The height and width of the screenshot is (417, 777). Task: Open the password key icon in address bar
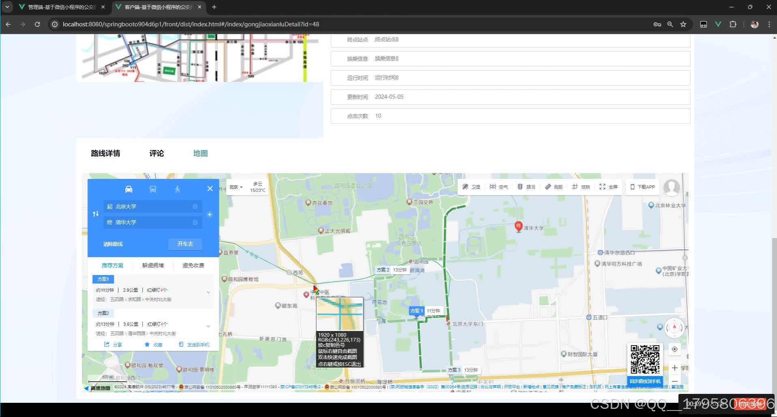point(657,24)
